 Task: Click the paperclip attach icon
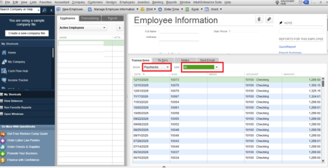point(259,19)
